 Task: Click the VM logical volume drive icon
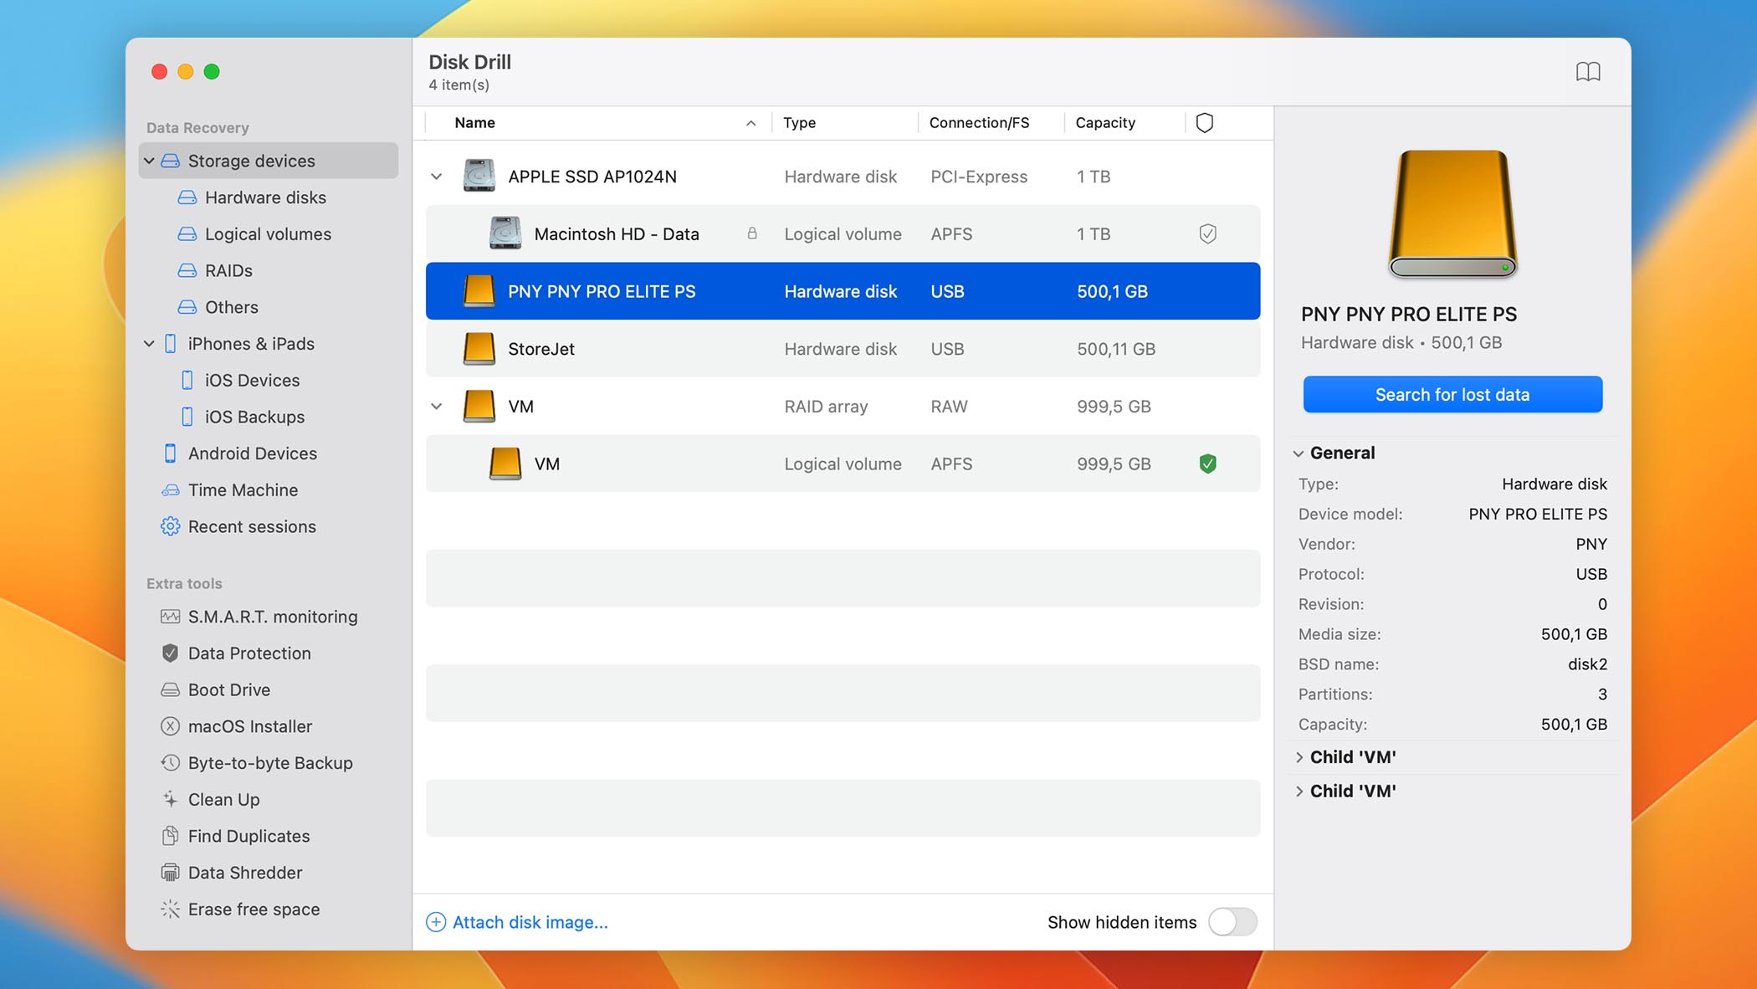tap(505, 464)
